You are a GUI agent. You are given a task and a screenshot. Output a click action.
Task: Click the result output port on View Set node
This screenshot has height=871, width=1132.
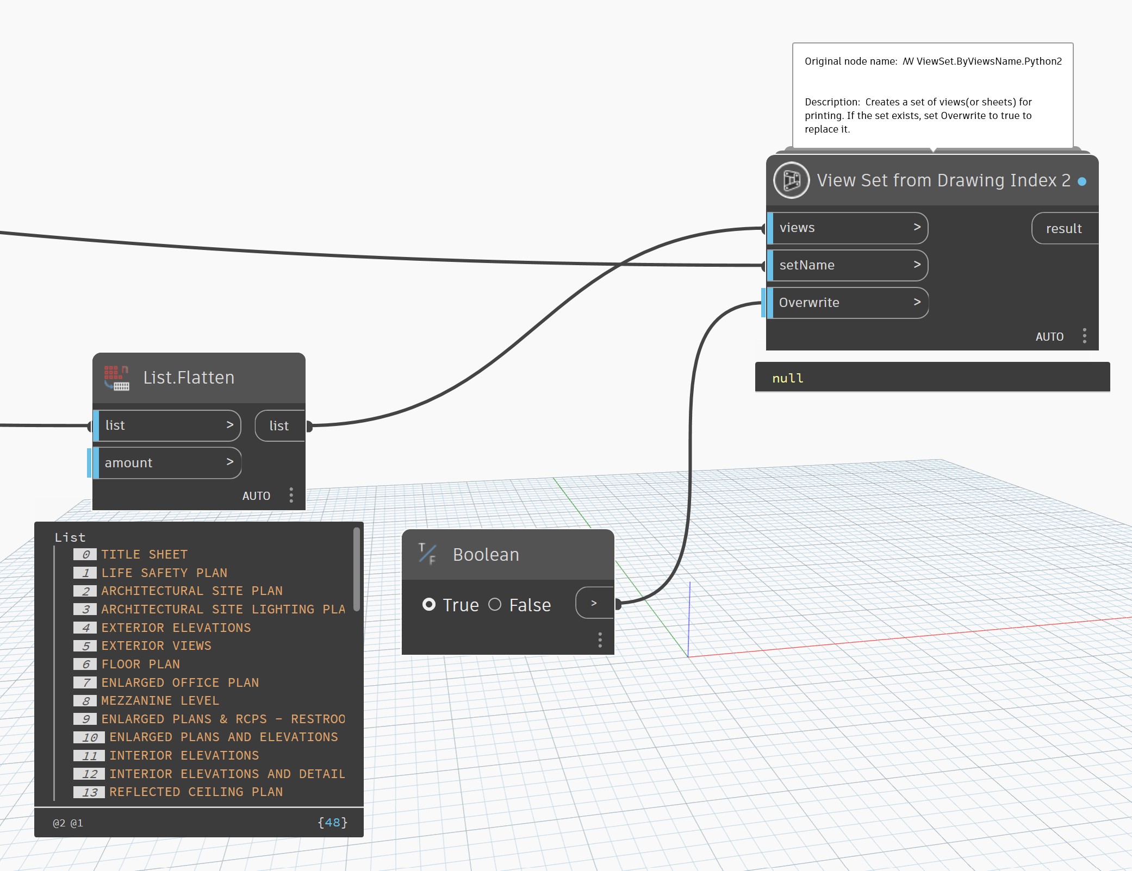(1063, 228)
